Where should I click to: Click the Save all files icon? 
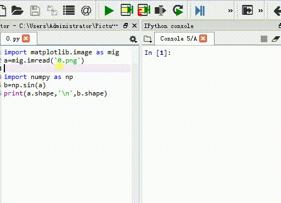[x=52, y=10]
